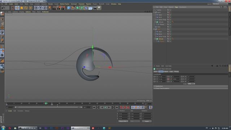Activate the Rotate tool
The width and height of the screenshot is (231, 130).
[26, 8]
